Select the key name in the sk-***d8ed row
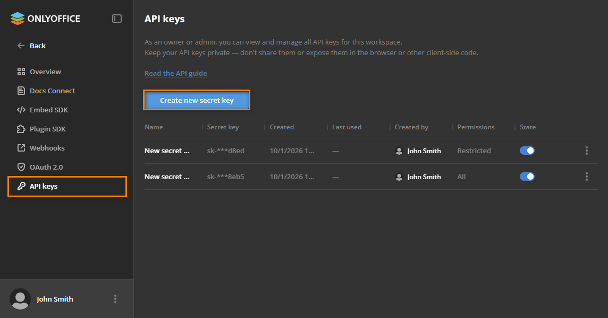Image resolution: width=608 pixels, height=318 pixels. [167, 151]
